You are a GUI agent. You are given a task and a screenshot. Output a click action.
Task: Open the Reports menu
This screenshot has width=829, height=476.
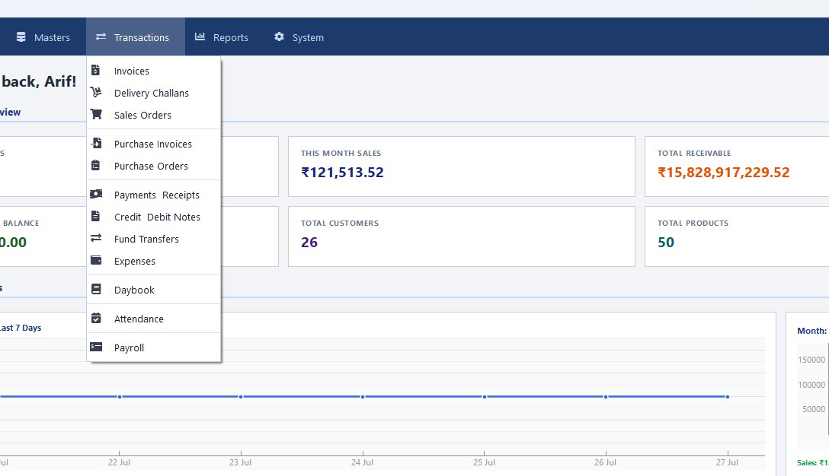tap(222, 37)
